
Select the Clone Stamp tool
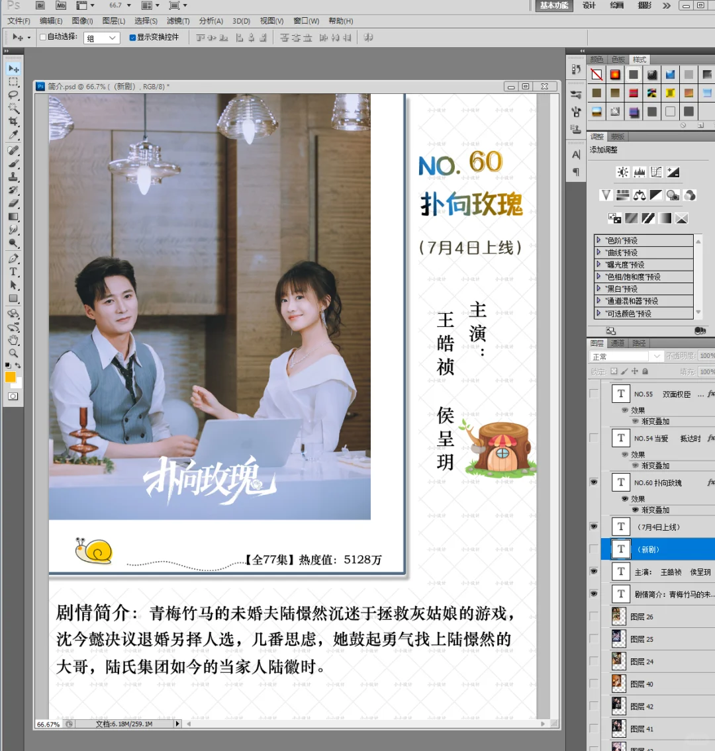coord(13,177)
